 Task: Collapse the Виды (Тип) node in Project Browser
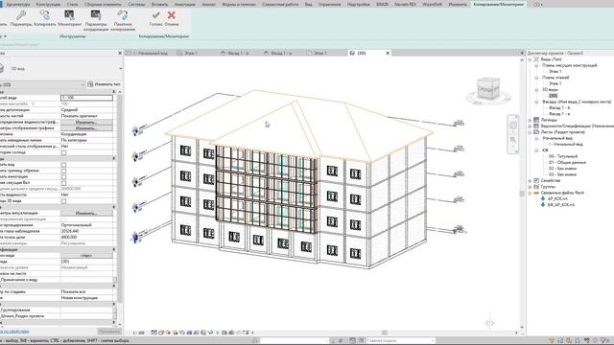(531, 59)
